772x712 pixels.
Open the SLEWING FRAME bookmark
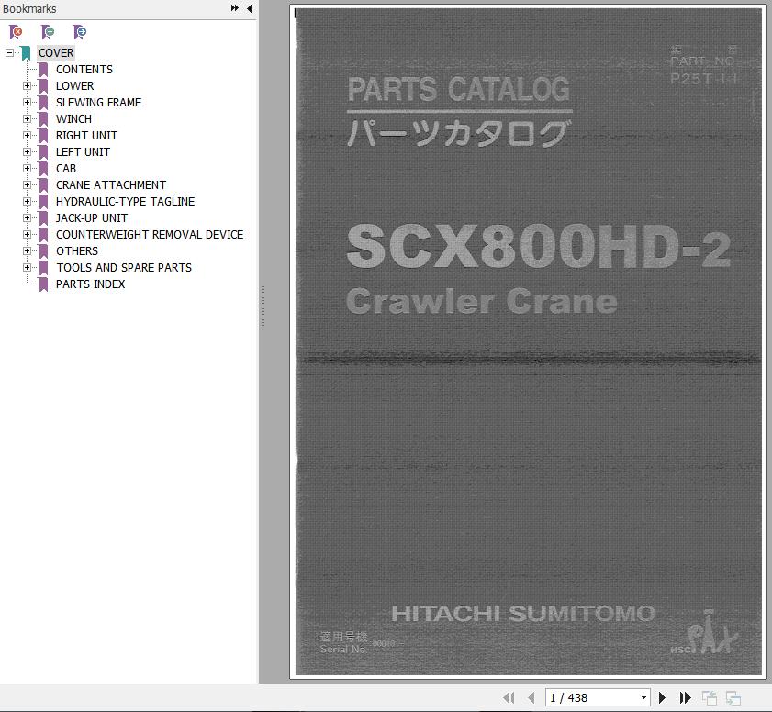tap(98, 103)
